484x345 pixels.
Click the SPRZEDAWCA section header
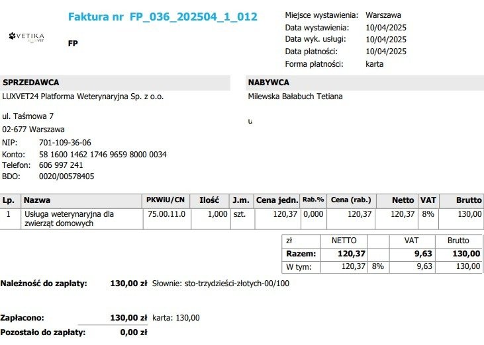coord(115,83)
